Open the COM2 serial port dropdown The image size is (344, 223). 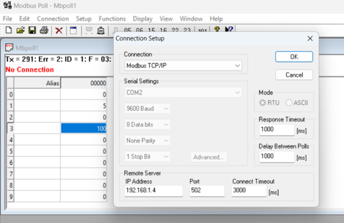click(x=183, y=92)
